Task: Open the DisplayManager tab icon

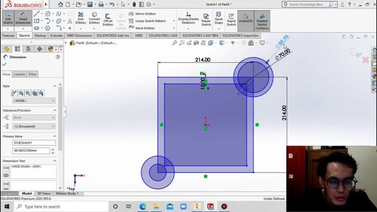Action: click(51, 49)
